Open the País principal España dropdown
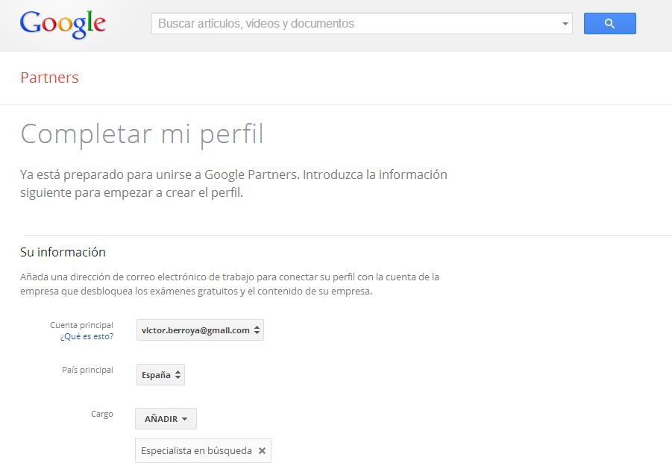 tap(160, 375)
